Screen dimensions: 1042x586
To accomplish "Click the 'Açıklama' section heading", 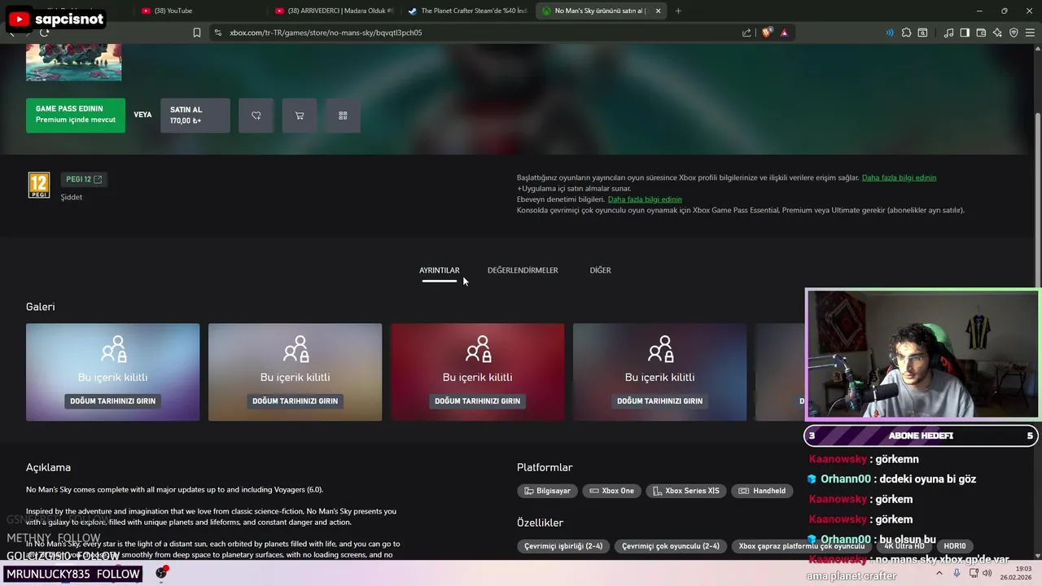I will click(48, 467).
